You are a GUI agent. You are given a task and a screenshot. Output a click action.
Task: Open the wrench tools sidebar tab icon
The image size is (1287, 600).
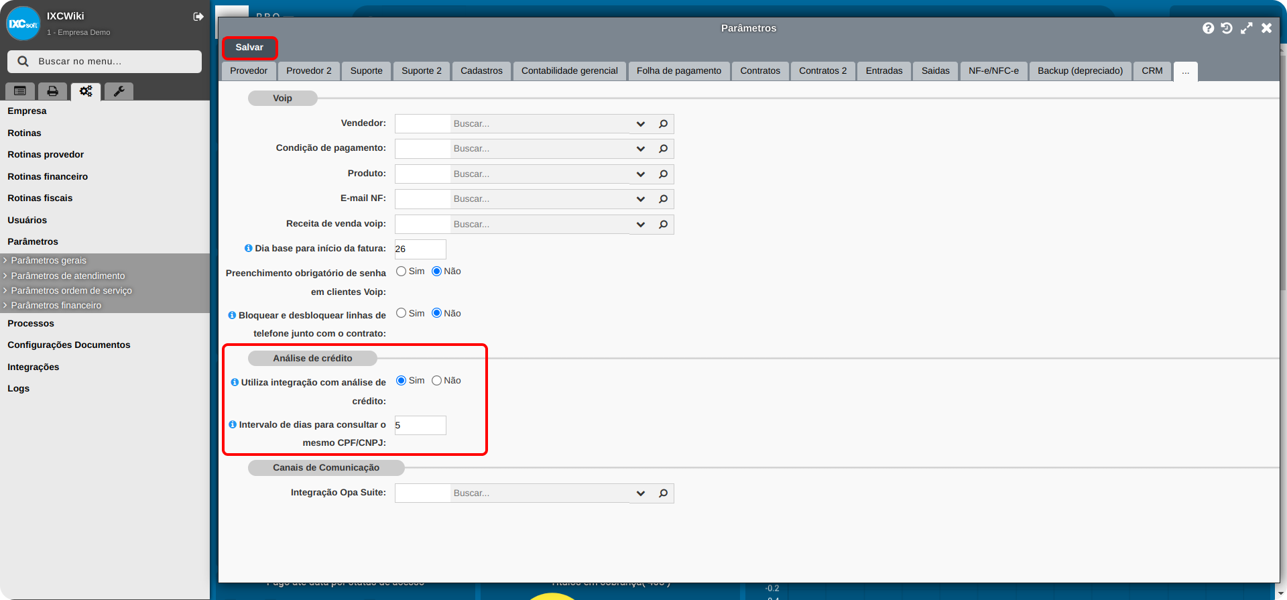tap(119, 91)
